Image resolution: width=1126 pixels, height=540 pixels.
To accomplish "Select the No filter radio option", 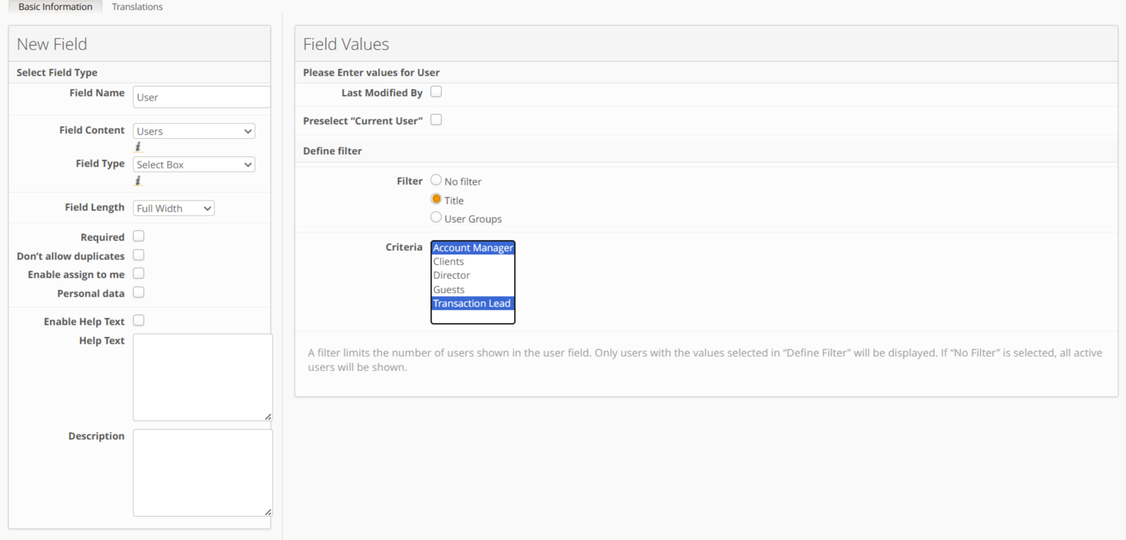I will click(436, 180).
